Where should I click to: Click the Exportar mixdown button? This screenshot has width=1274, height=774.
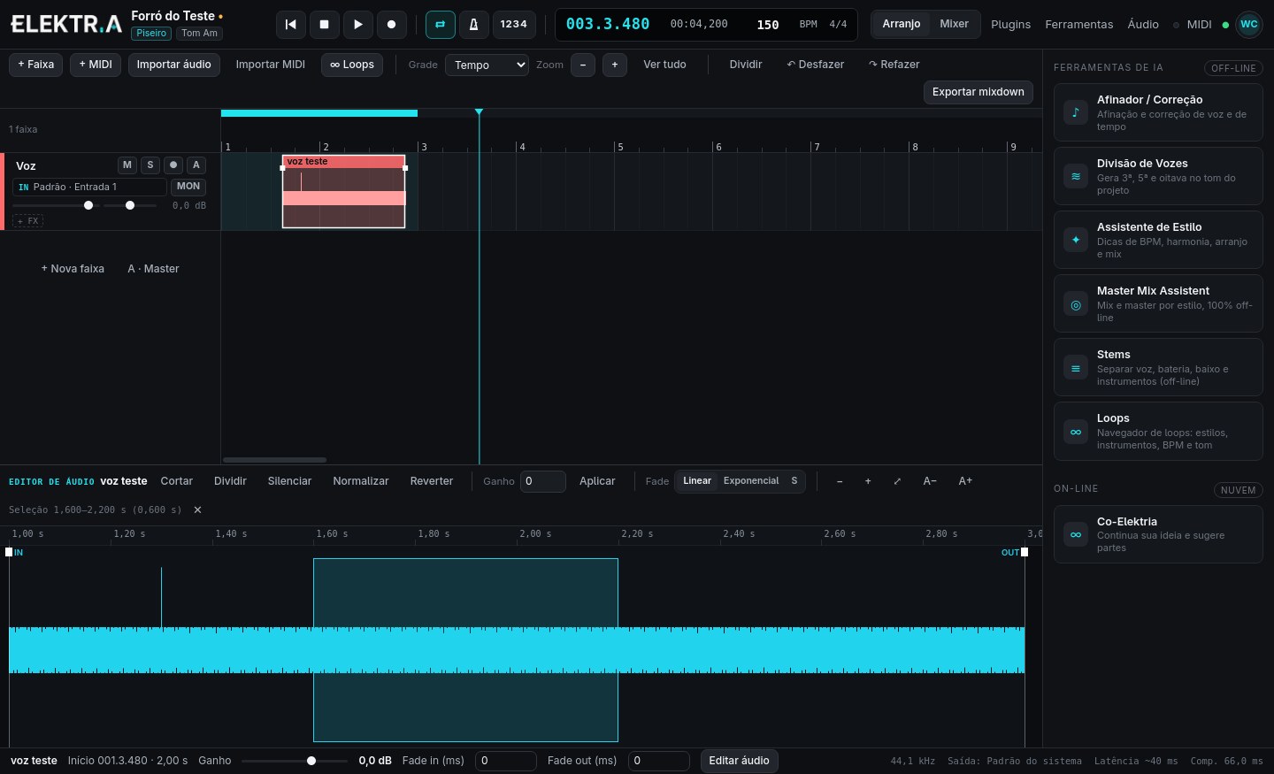point(979,92)
